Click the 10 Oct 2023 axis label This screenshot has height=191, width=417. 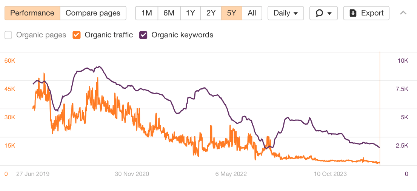pyautogui.click(x=331, y=174)
